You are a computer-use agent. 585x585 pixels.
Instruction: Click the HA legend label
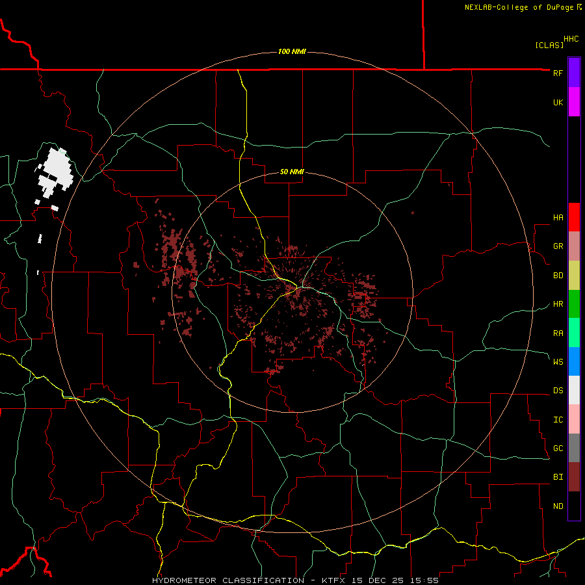point(558,217)
